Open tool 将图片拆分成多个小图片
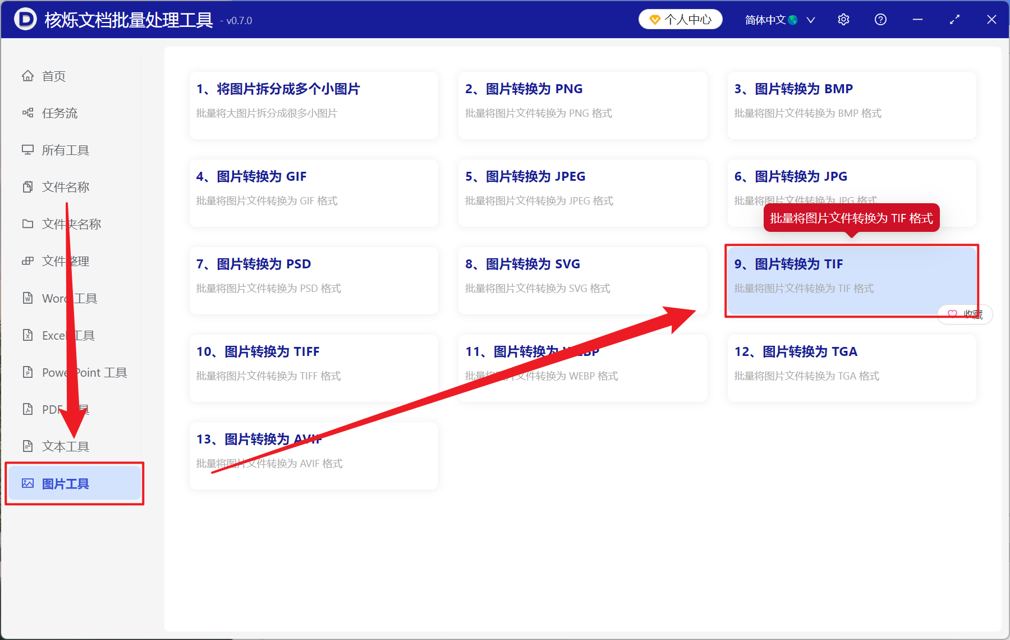The width and height of the screenshot is (1010, 640). click(x=314, y=105)
